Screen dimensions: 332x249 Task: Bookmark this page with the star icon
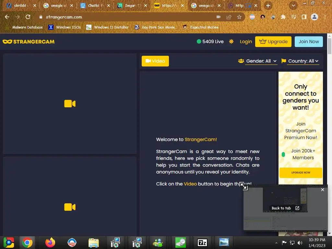click(239, 17)
